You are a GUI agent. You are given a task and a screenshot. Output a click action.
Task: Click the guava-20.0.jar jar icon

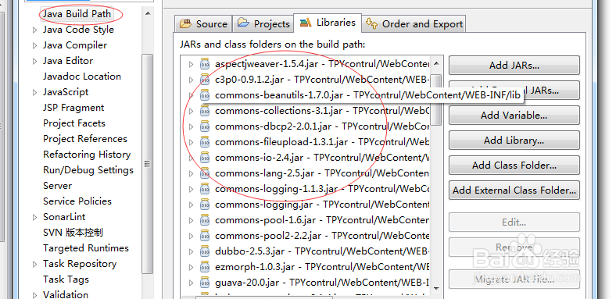[x=205, y=283]
